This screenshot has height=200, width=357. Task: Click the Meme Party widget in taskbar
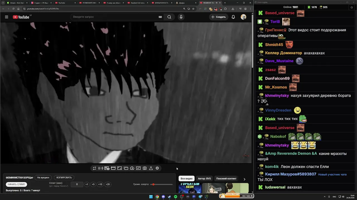coord(236,196)
